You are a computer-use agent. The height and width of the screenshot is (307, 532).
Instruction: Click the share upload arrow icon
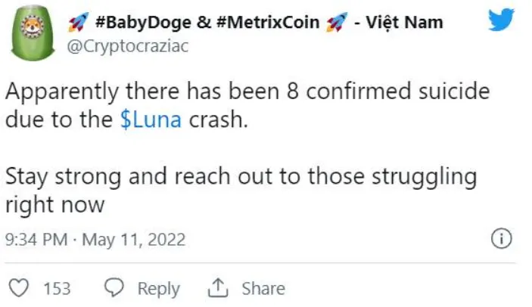[x=218, y=288]
